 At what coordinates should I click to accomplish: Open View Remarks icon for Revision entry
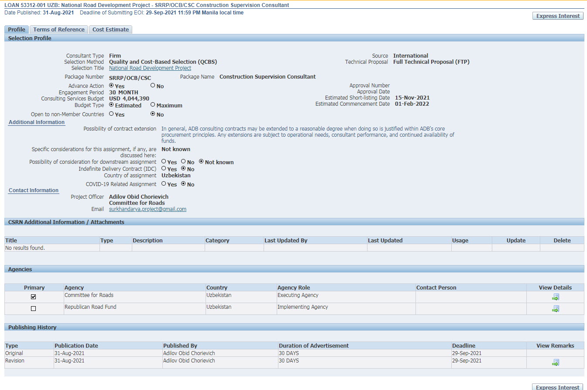[x=555, y=362]
